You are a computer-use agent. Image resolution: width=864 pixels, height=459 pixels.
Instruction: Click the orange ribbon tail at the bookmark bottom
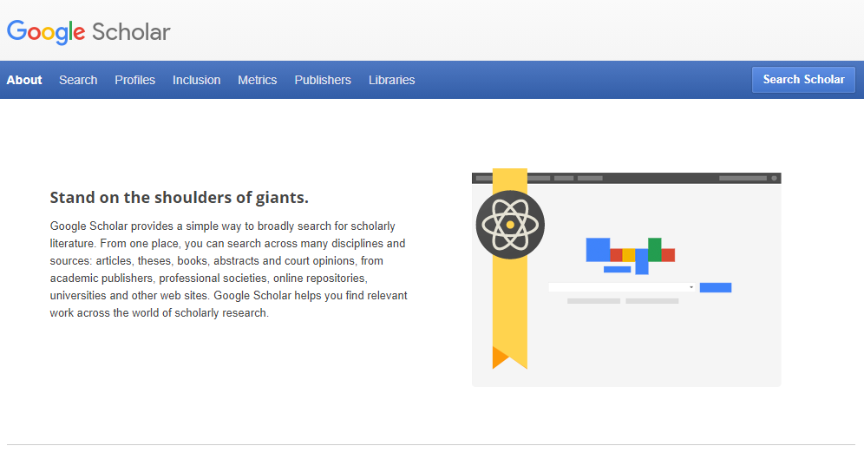click(500, 357)
